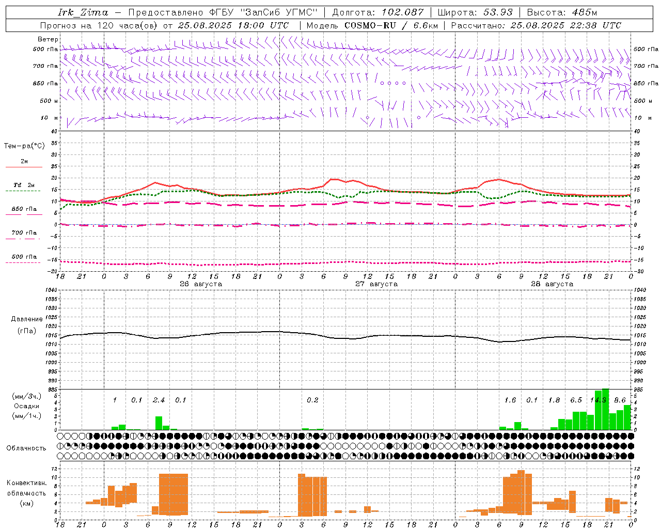Click the red "2м" temperature legend line
661x529 pixels.
(x=24, y=167)
